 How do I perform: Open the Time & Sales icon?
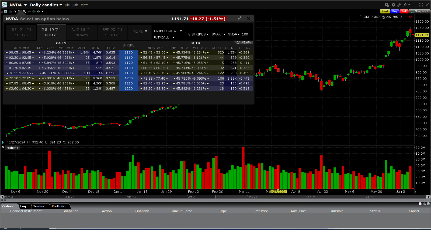coord(387,5)
